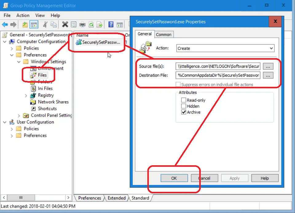Select the Extended bottom tab

click(116, 198)
